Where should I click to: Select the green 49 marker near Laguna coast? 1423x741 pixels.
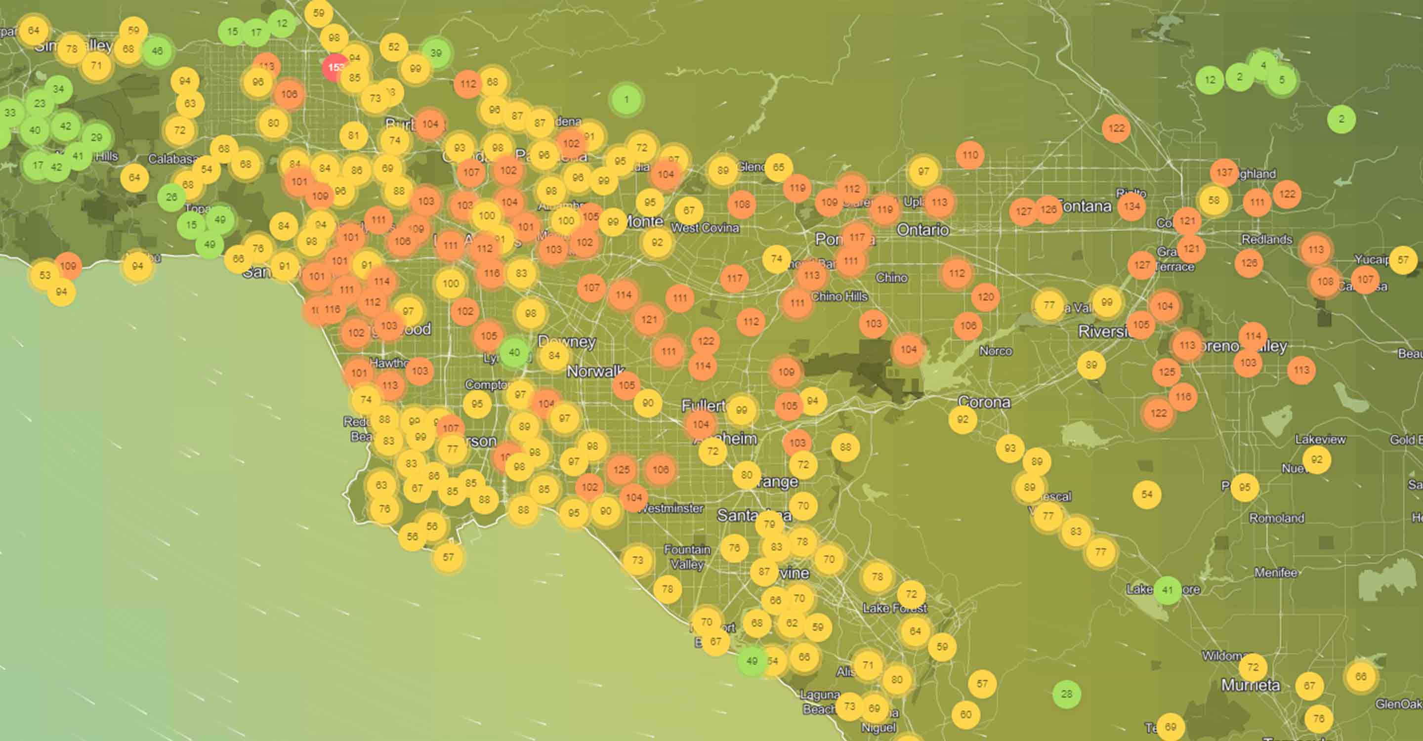click(752, 661)
